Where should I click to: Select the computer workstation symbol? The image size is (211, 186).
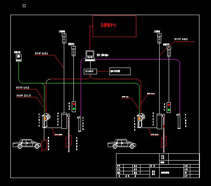point(90,56)
